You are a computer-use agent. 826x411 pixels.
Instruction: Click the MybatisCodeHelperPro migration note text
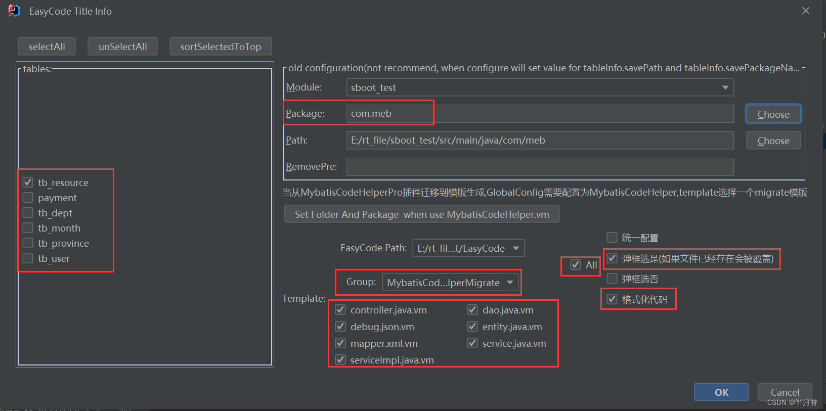point(545,192)
